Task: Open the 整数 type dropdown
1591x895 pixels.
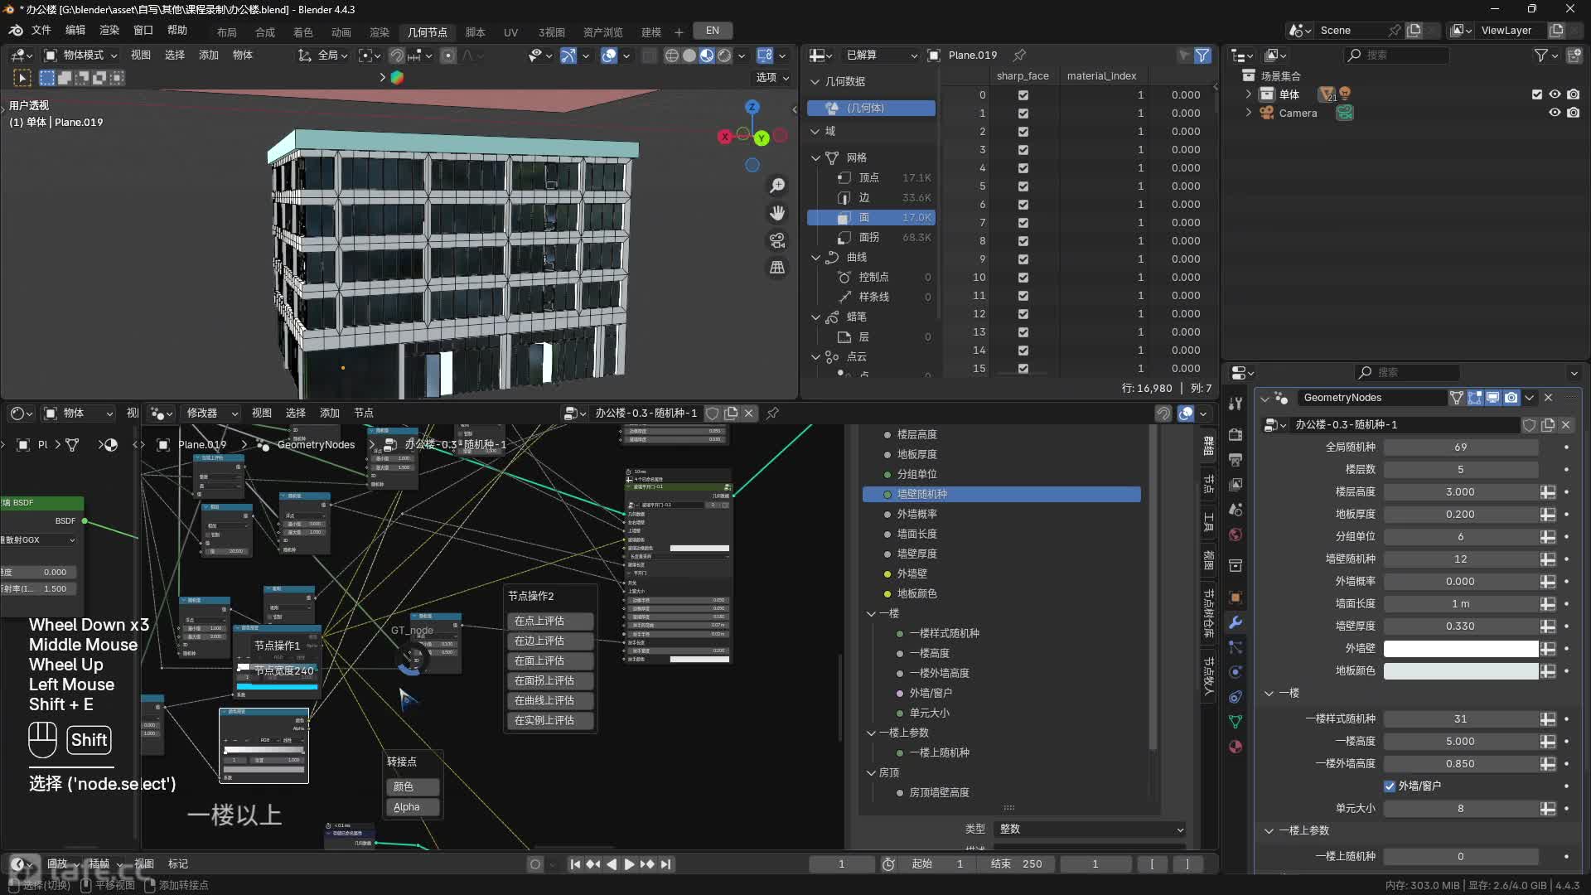Action: point(1091,829)
